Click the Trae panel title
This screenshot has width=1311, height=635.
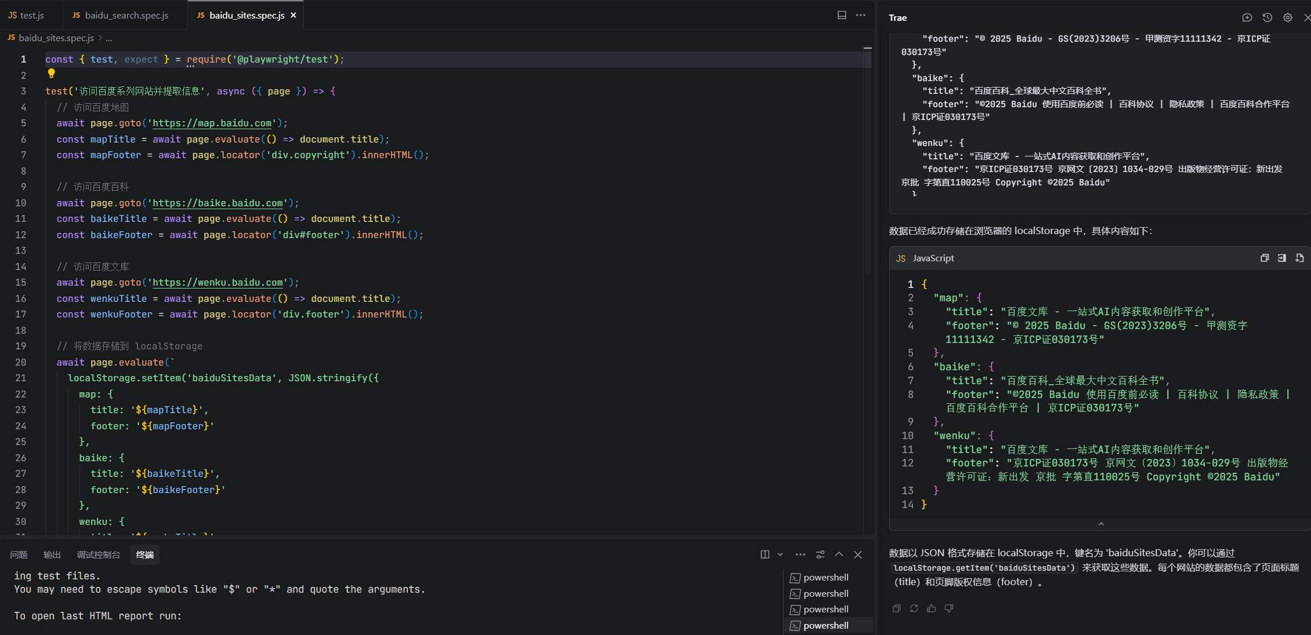click(x=897, y=18)
